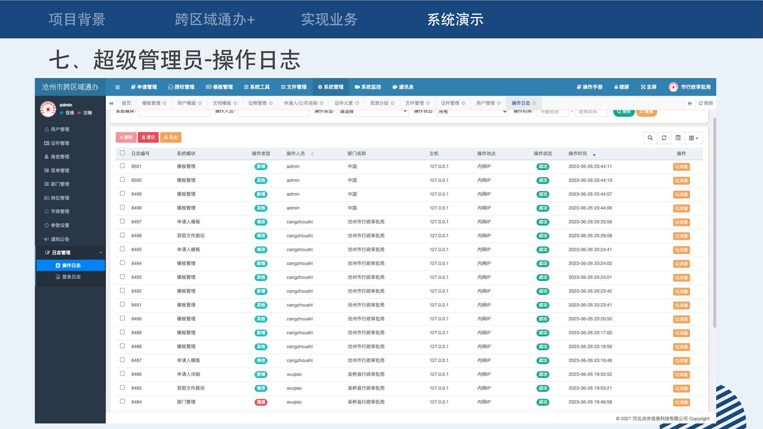Screen dimensions: 763x429
Task: Click the orange 导出 button
Action: 171,137
